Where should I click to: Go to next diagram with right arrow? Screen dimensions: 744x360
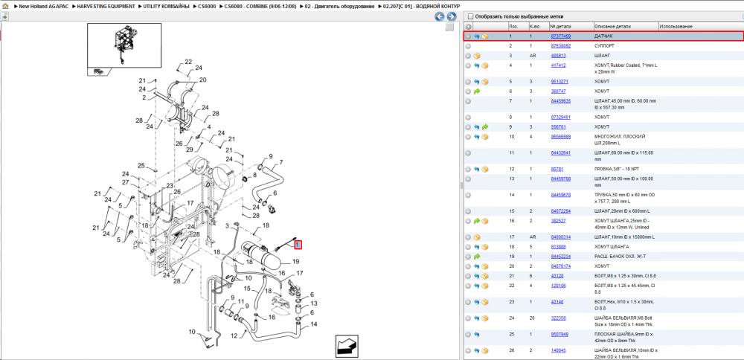click(x=452, y=16)
